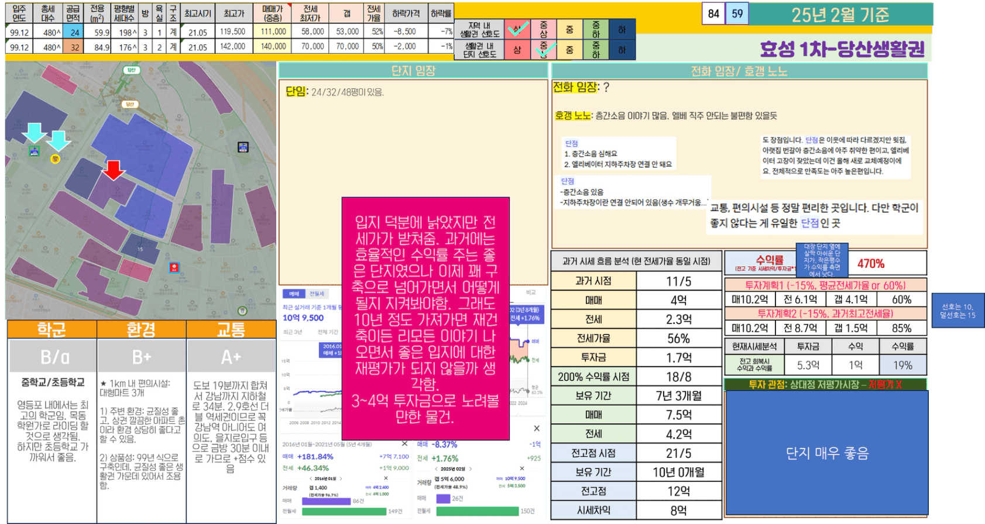Click the pink investment opinion note box
985x524 pixels.
click(x=425, y=319)
